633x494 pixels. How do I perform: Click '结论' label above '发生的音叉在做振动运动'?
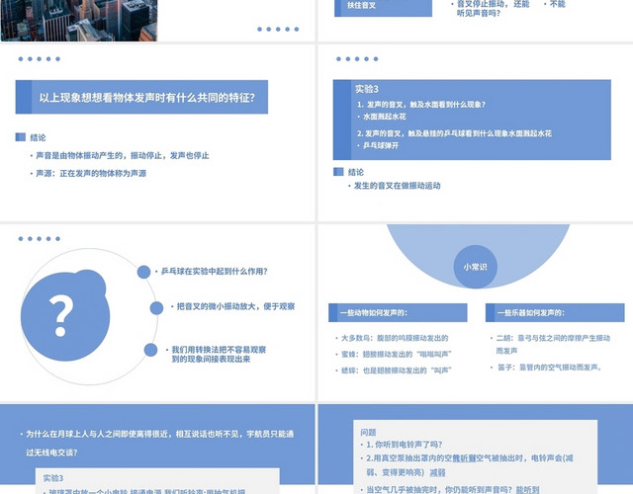point(356,172)
